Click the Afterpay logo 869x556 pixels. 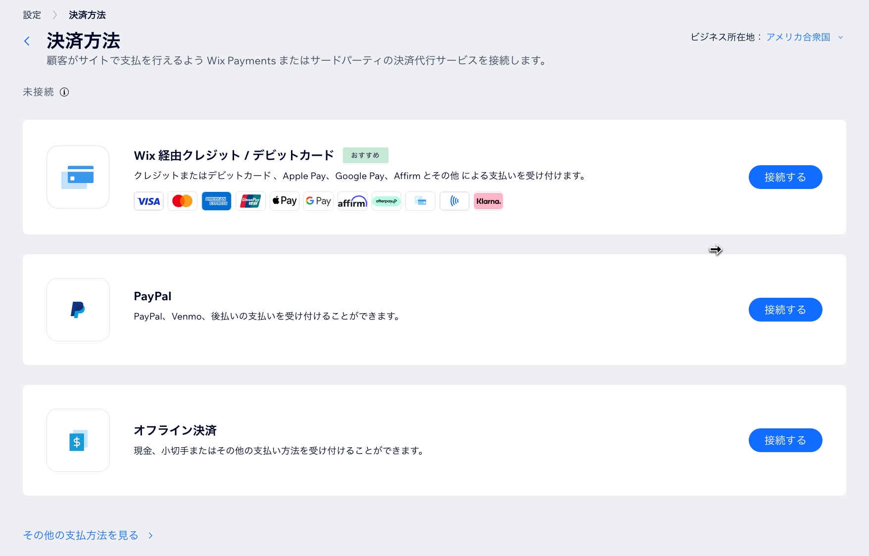(386, 201)
